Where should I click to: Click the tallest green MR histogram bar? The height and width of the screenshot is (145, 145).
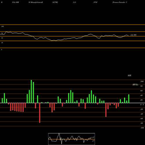point(31,91)
